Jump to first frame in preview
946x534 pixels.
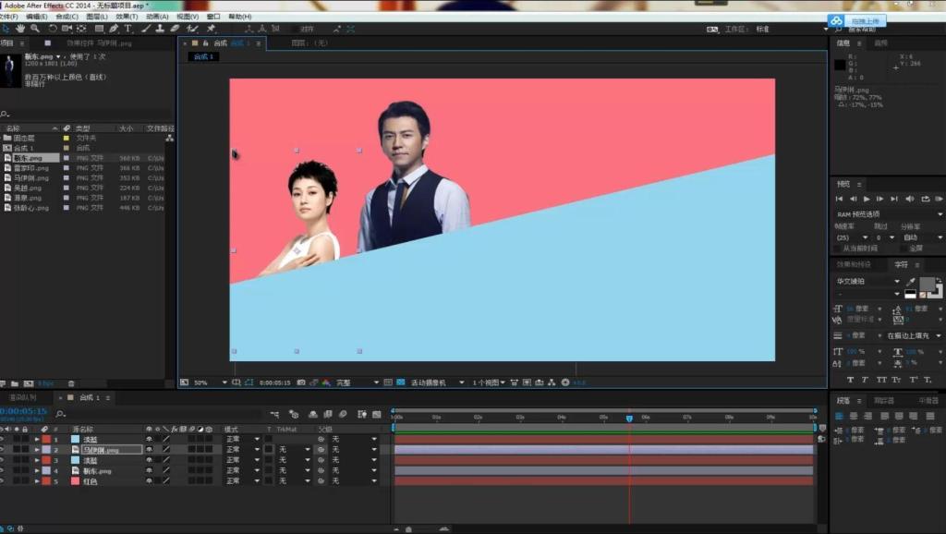tap(839, 200)
